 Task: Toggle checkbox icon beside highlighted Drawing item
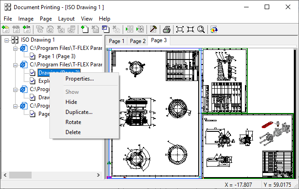(33, 73)
